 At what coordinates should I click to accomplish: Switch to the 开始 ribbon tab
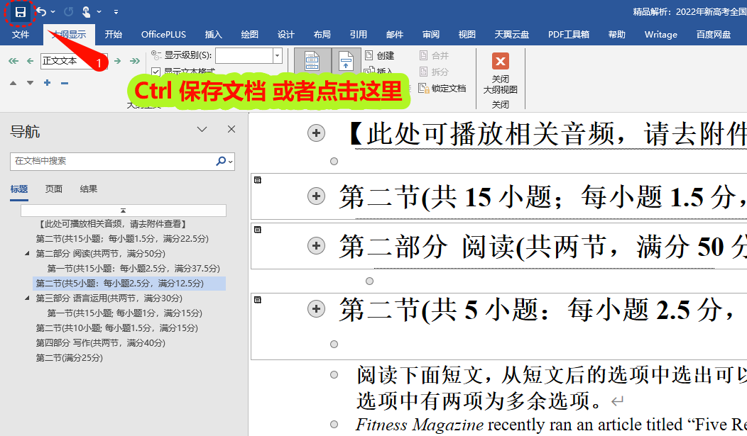114,34
